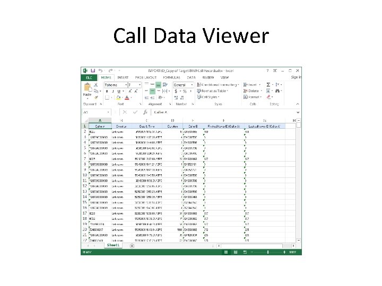This screenshot has width=382, height=286.
Task: Click Decrease Indent icon
Action: click(x=146, y=97)
